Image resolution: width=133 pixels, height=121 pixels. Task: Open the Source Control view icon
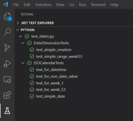tap(7, 48)
